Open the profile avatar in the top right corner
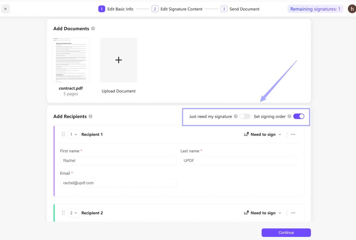The image size is (356, 240). (351, 9)
